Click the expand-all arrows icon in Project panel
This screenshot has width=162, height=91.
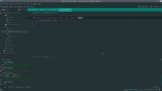coord(21,10)
